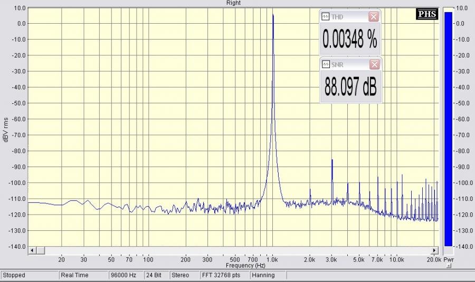Close the SNR readout window
This screenshot has width=475, height=282.
[374, 64]
